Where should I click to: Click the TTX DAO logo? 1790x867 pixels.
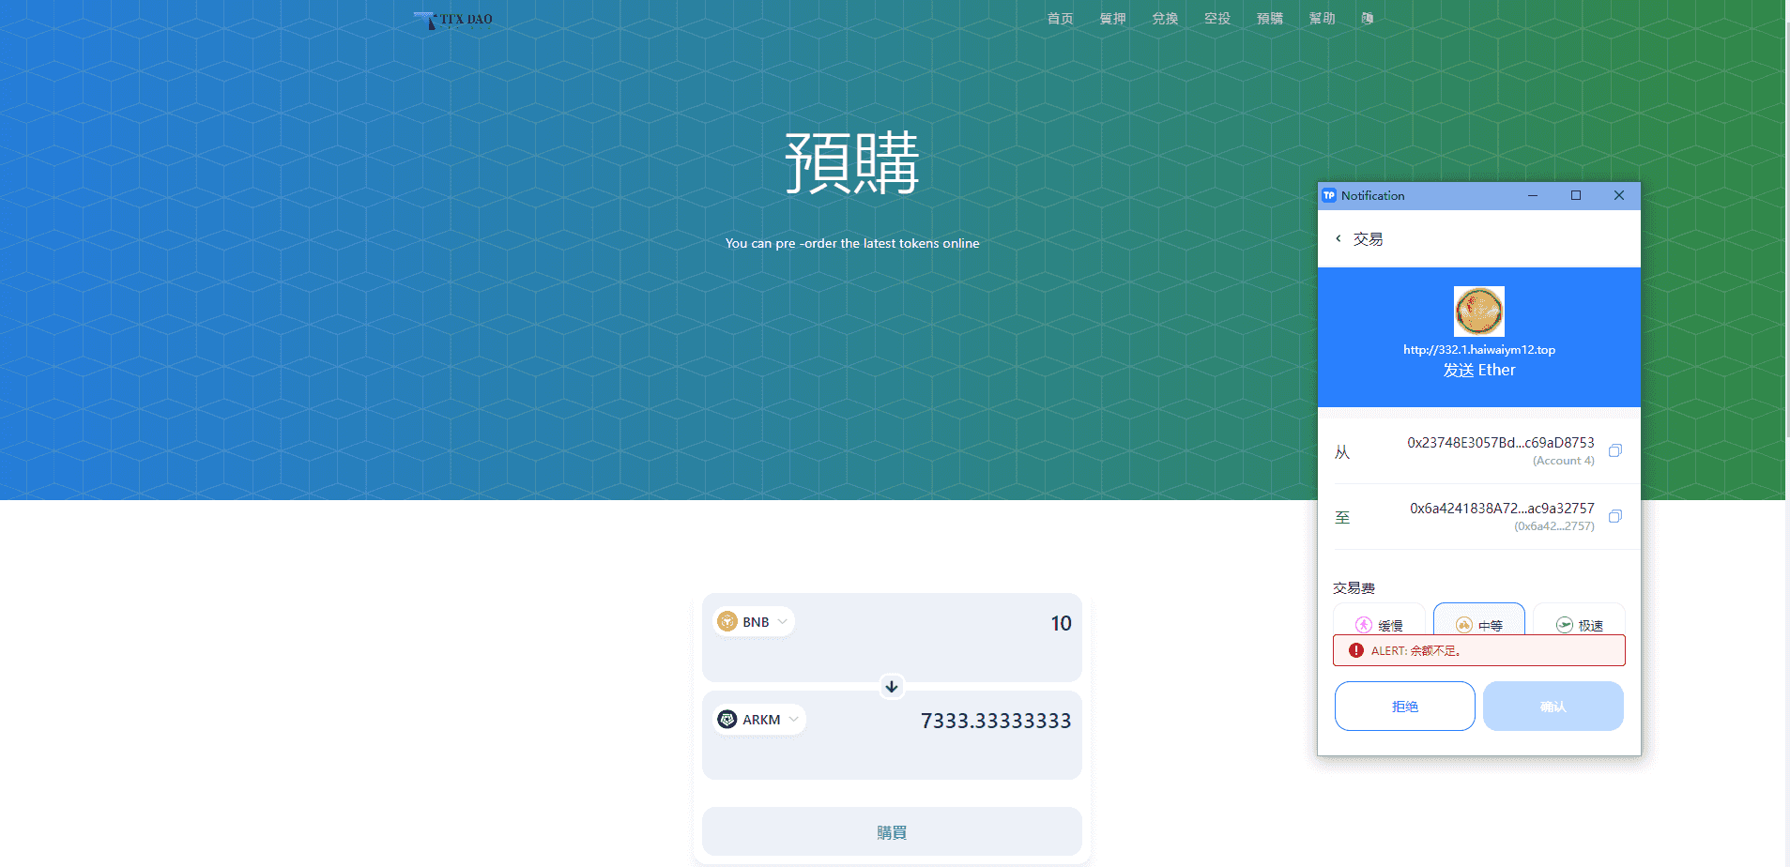[453, 20]
